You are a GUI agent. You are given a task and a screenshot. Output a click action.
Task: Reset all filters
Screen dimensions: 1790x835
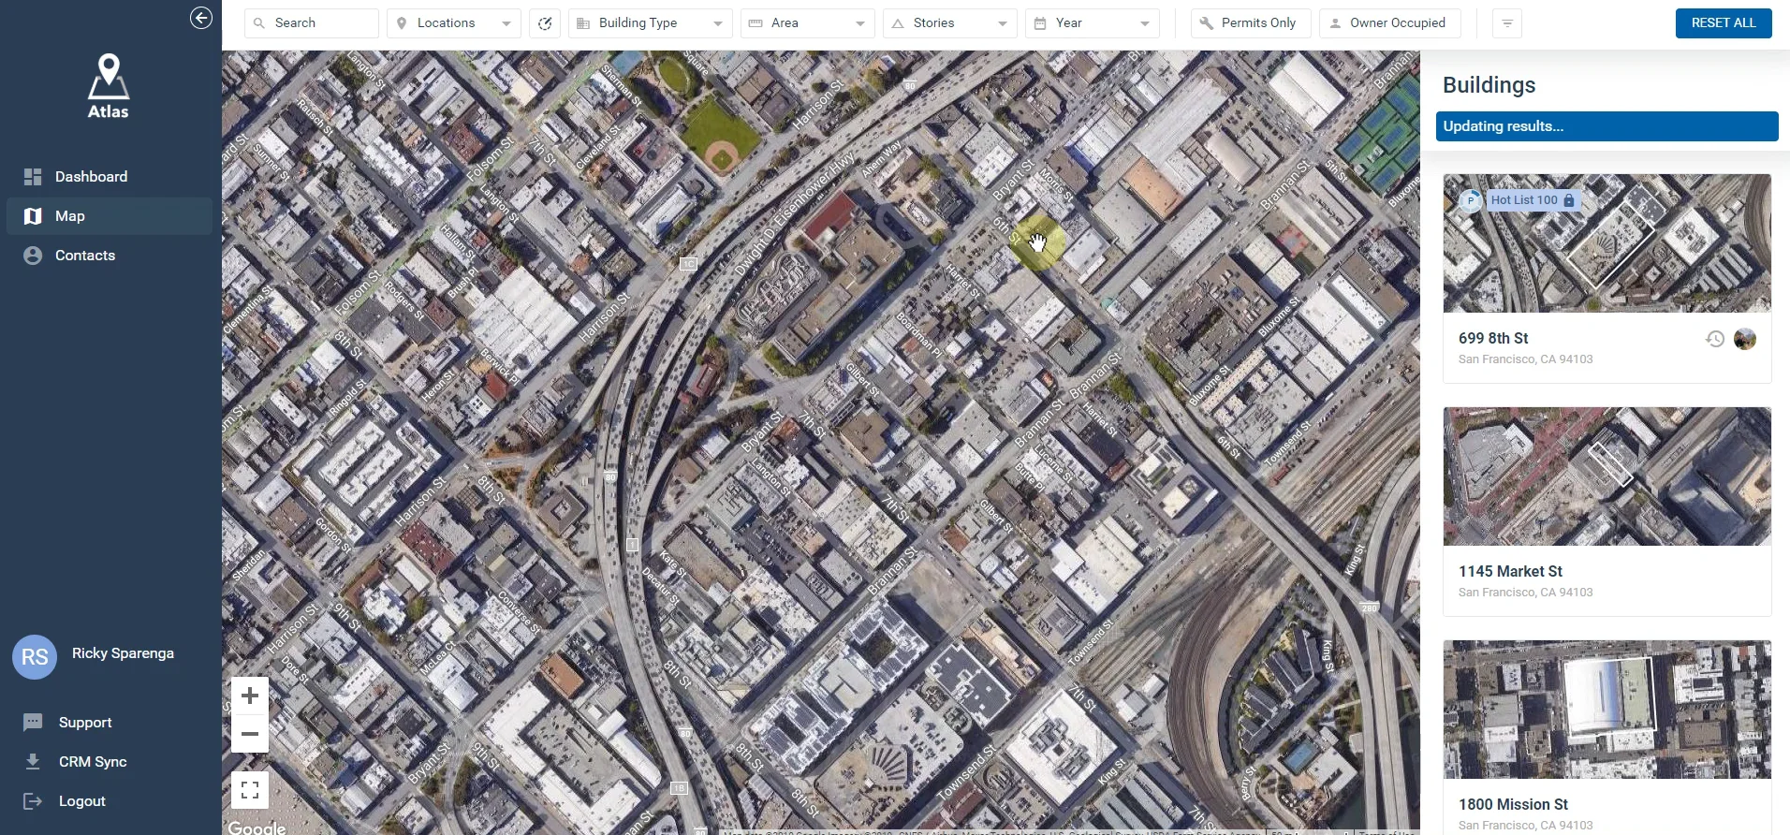pos(1724,23)
